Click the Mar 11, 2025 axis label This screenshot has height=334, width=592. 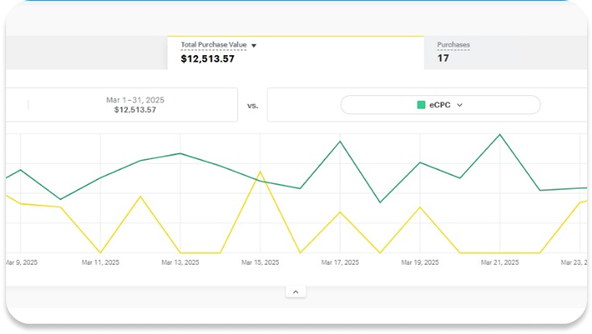pos(100,263)
